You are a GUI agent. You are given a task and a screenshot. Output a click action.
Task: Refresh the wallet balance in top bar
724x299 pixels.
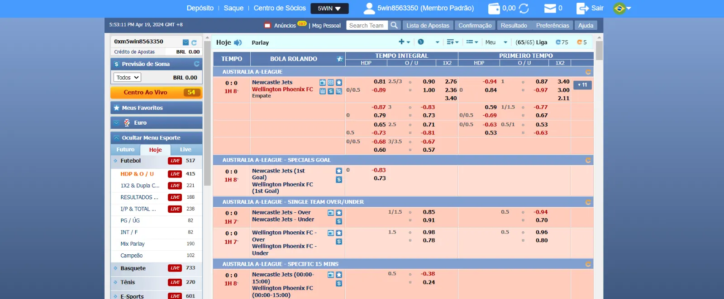(524, 8)
